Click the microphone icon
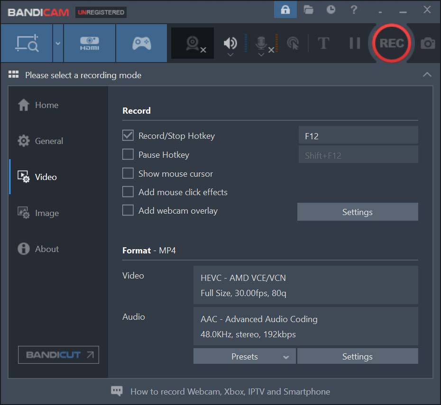The width and height of the screenshot is (441, 405). [261, 43]
